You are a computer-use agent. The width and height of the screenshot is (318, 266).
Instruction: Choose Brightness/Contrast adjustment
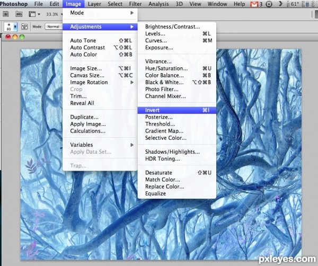177,26
